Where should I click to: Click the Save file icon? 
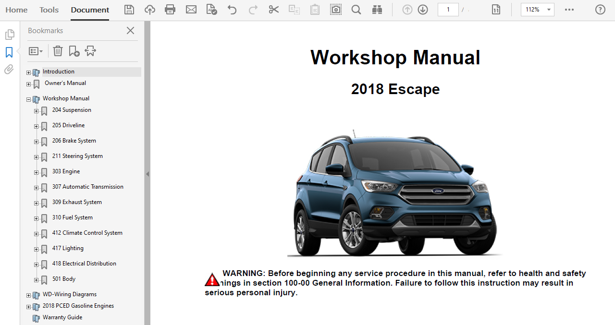129,10
